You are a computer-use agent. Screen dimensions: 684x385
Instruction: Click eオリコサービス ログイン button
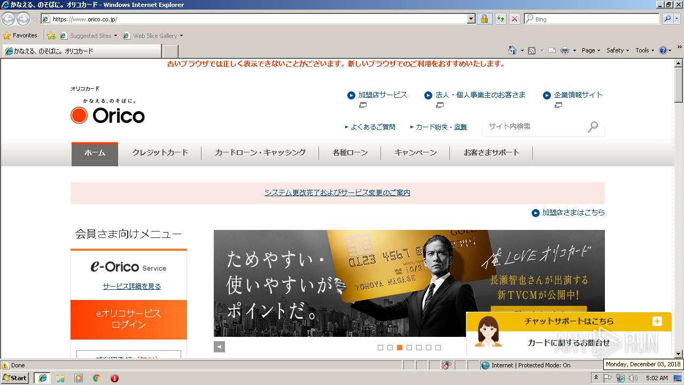[129, 319]
